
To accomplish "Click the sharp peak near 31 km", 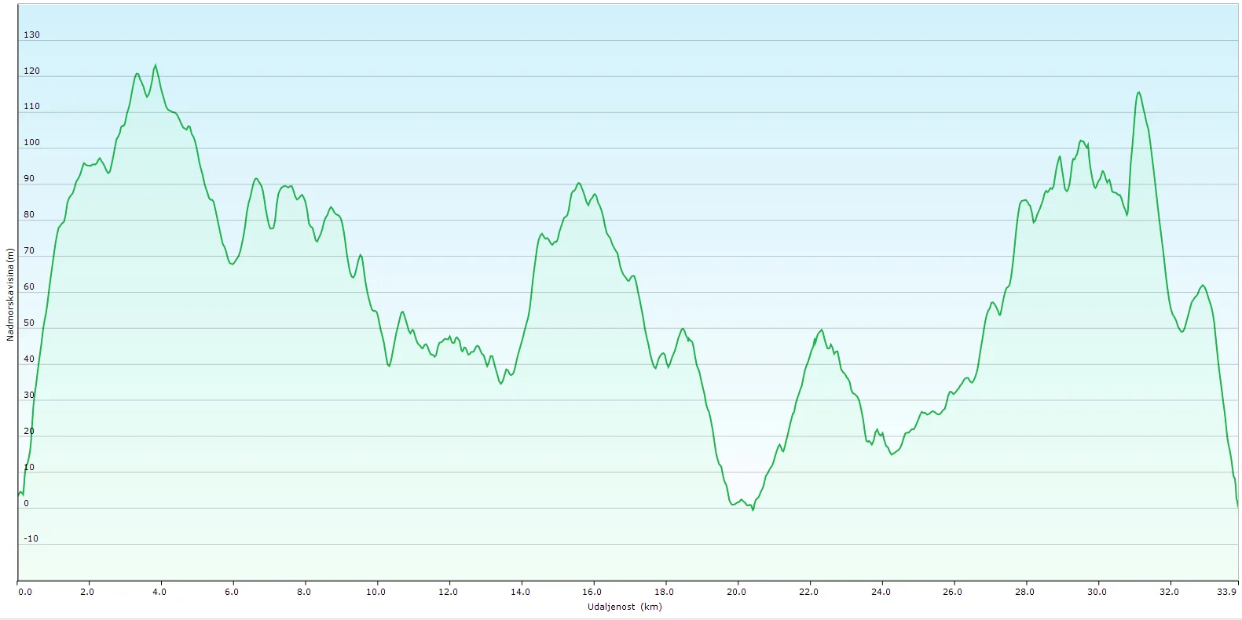I will click(x=1138, y=93).
